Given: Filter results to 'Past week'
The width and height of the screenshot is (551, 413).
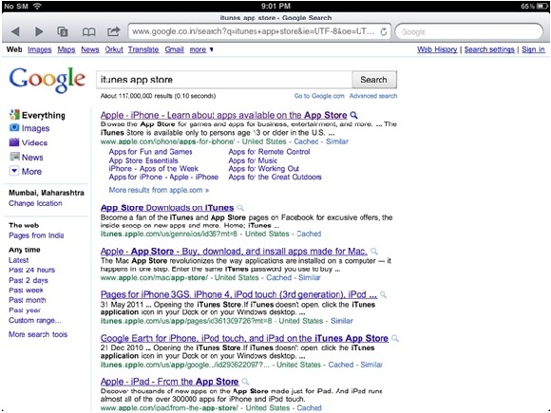Looking at the screenshot, I should tap(26, 291).
